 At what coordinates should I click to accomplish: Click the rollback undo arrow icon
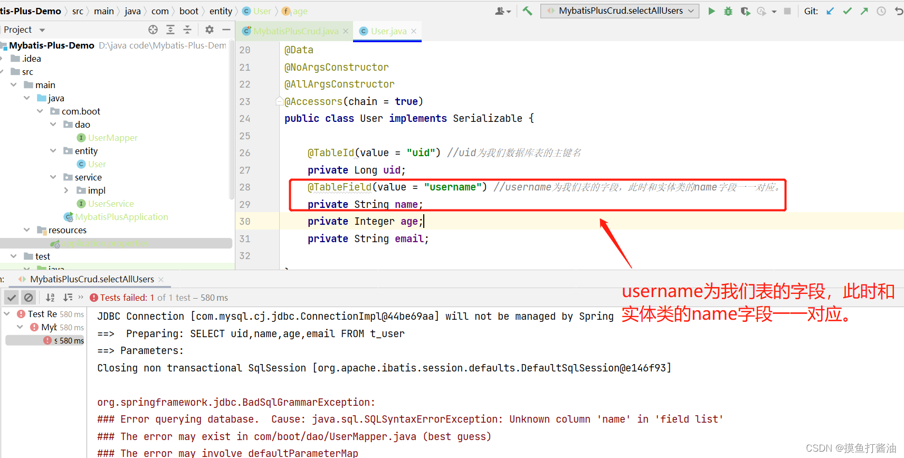pyautogui.click(x=899, y=11)
